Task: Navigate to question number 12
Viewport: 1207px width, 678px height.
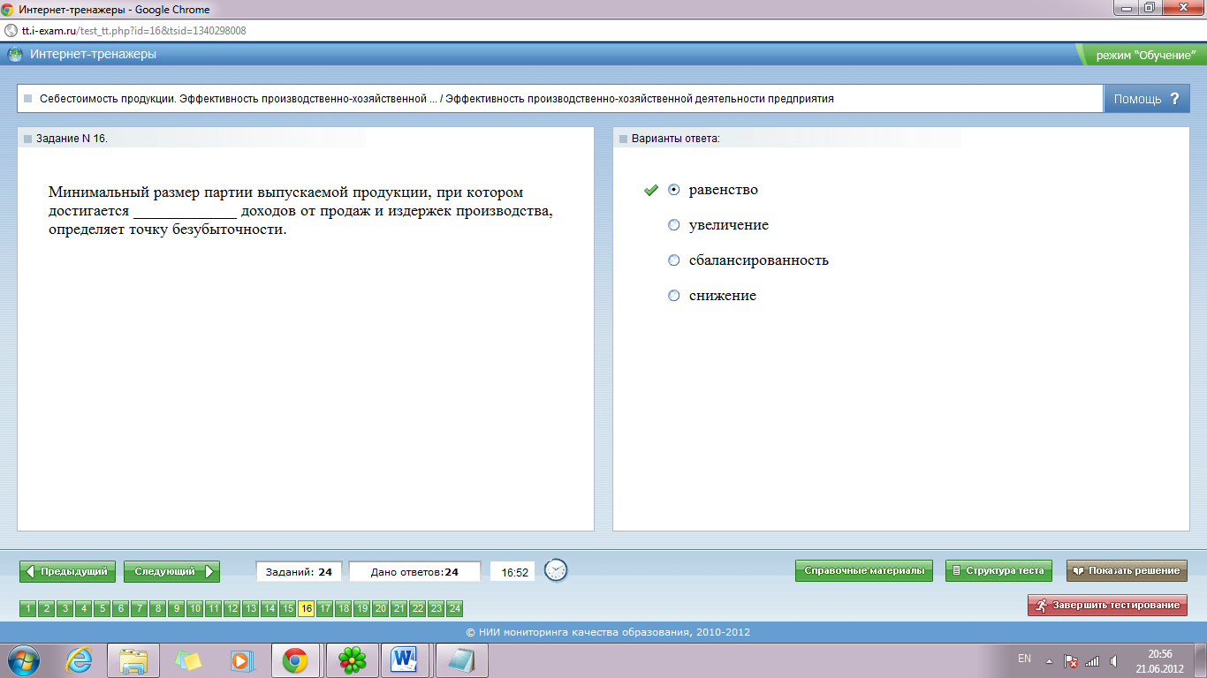Action: [x=232, y=608]
